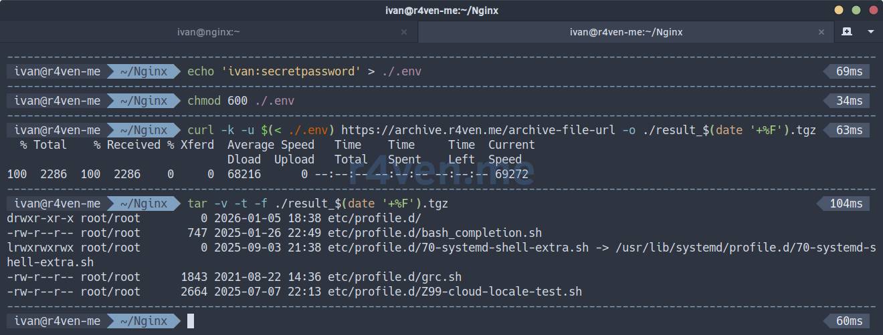Open a new terminal tab

pyautogui.click(x=846, y=31)
